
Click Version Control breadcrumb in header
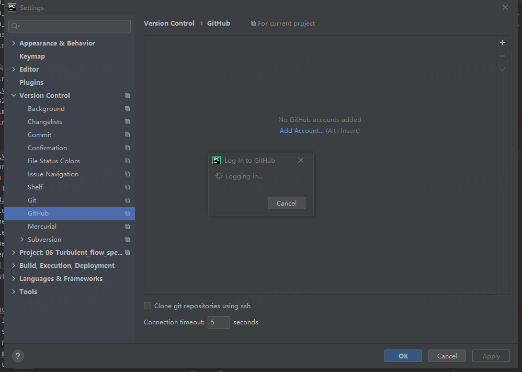pos(169,24)
